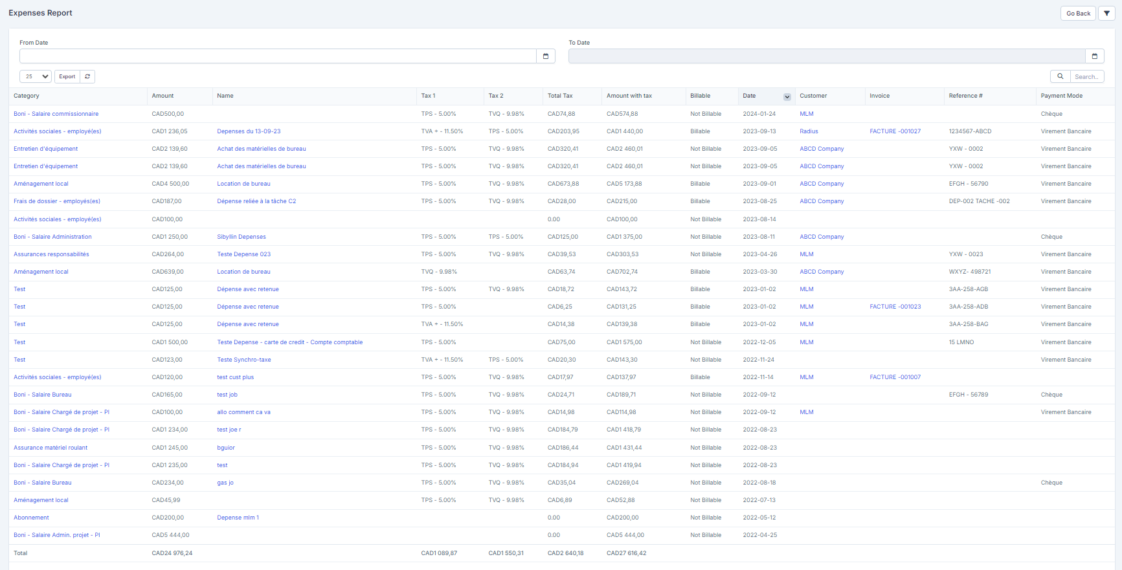Refresh the expenses table
The image size is (1122, 570).
[x=87, y=76]
